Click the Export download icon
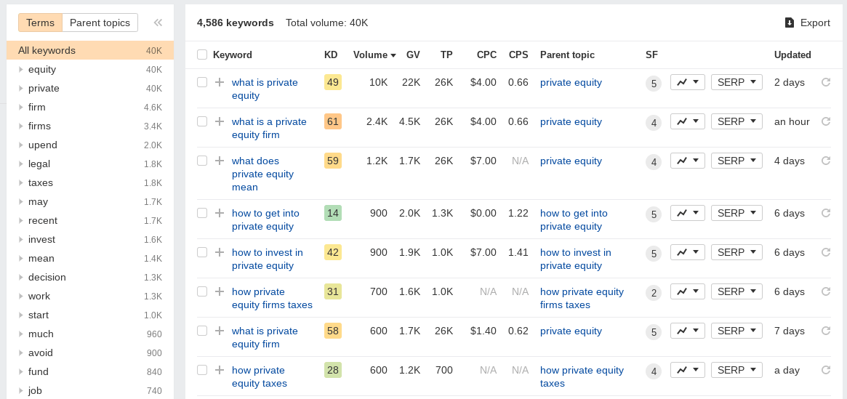Screen dimensions: 847x399 (790, 23)
